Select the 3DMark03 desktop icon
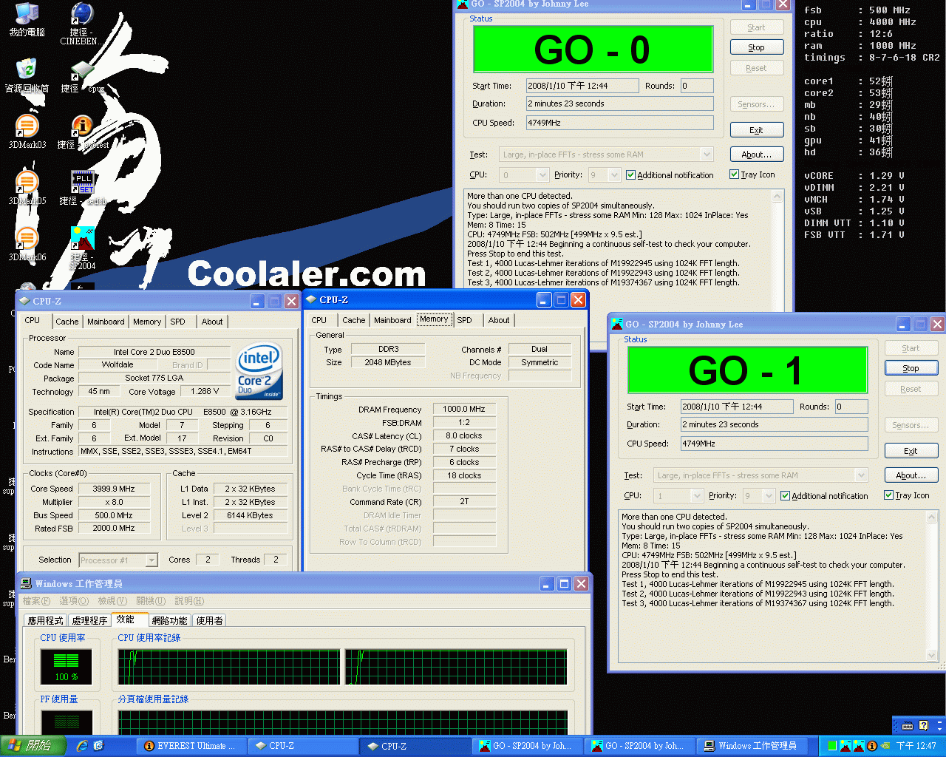 [27, 132]
